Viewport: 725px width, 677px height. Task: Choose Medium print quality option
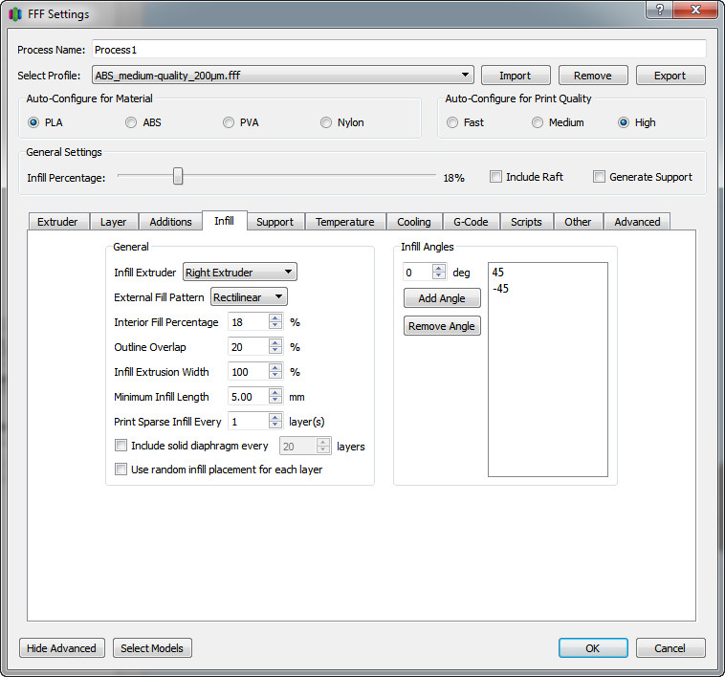click(x=538, y=122)
